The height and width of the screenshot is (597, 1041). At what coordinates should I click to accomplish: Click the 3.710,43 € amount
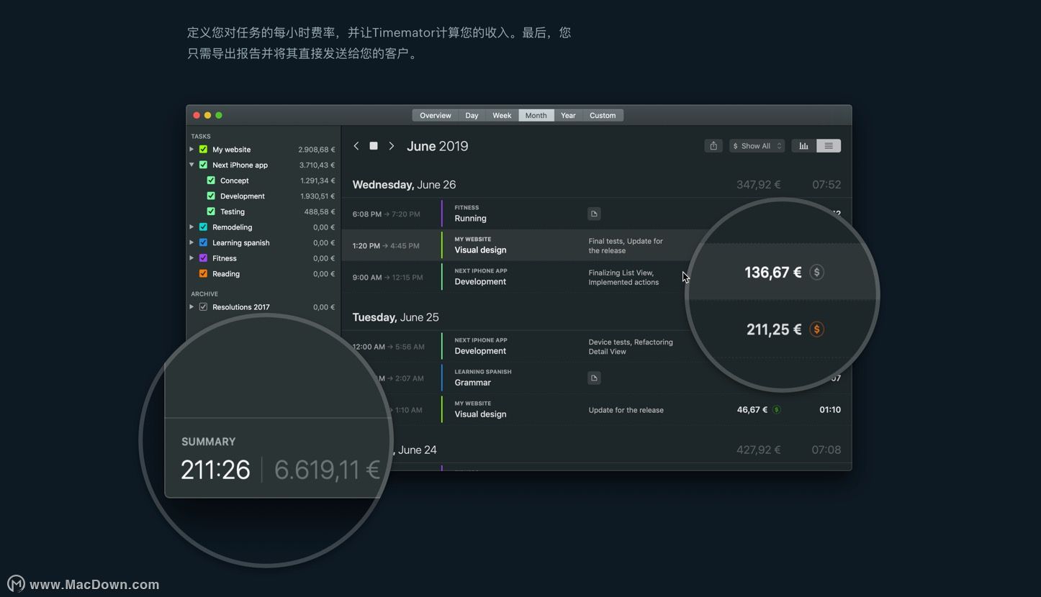(317, 165)
